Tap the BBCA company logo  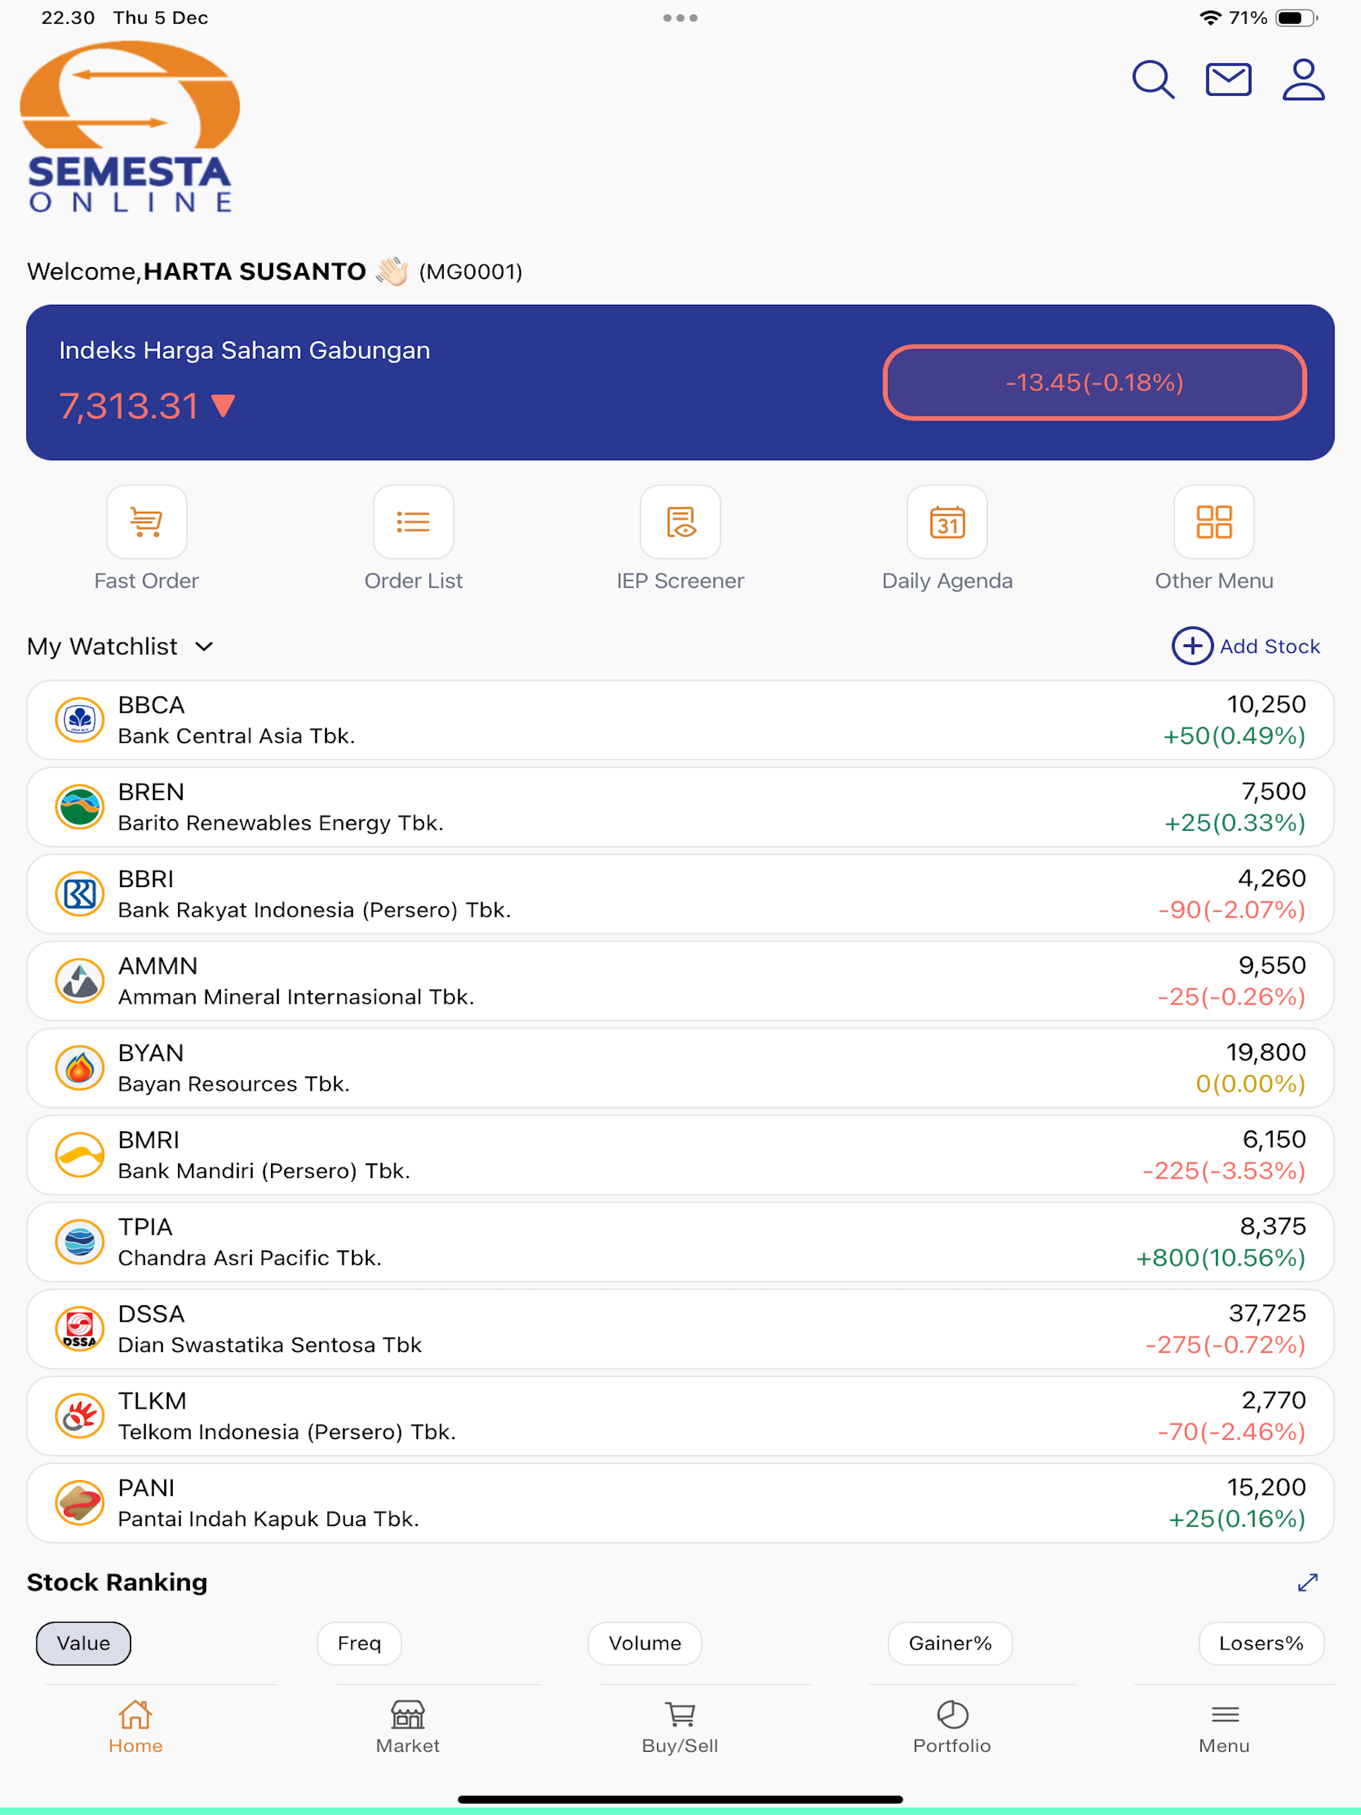coord(80,720)
